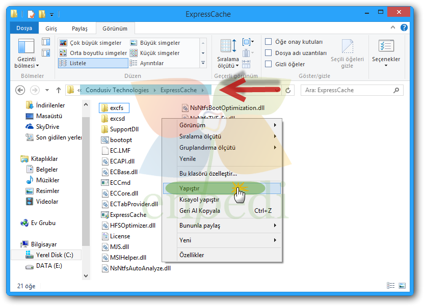Select the License file
Viewport: 424px width, 306px height.
pos(116,236)
